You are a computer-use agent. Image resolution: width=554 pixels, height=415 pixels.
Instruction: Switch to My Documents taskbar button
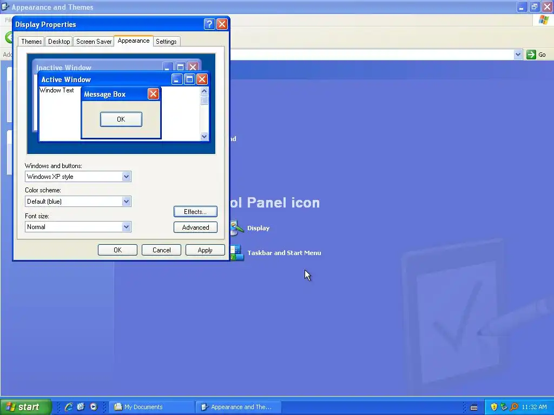click(152, 407)
